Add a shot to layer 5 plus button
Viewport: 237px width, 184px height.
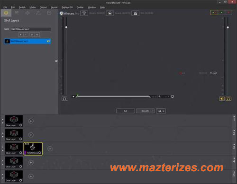pos(31,176)
